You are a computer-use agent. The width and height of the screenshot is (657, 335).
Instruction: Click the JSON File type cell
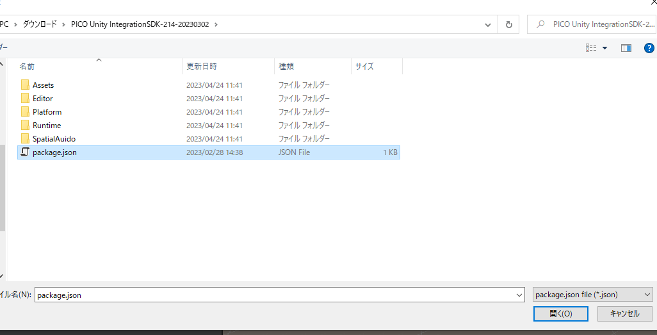point(294,152)
